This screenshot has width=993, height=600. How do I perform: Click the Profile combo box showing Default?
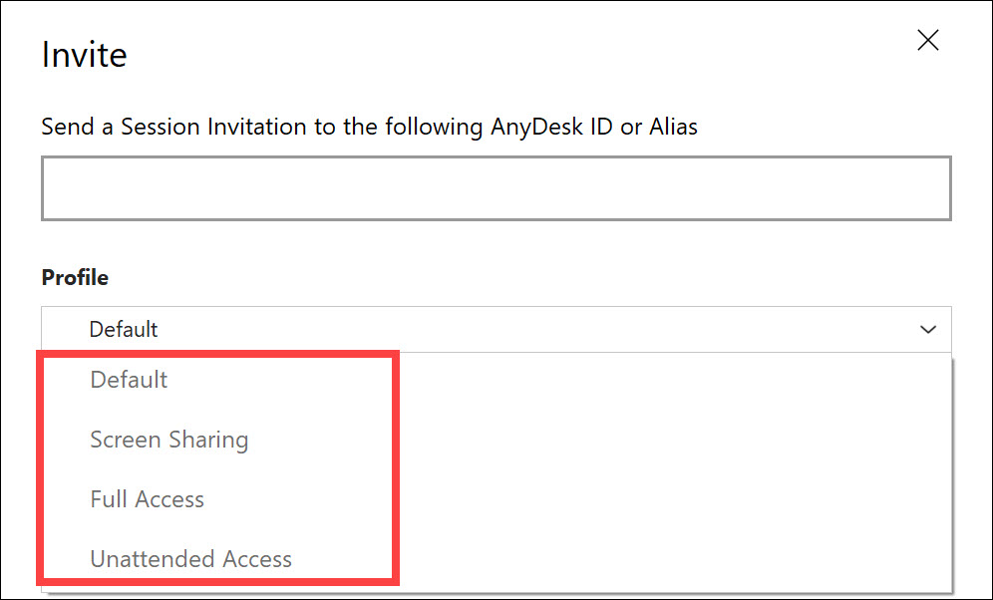click(496, 329)
